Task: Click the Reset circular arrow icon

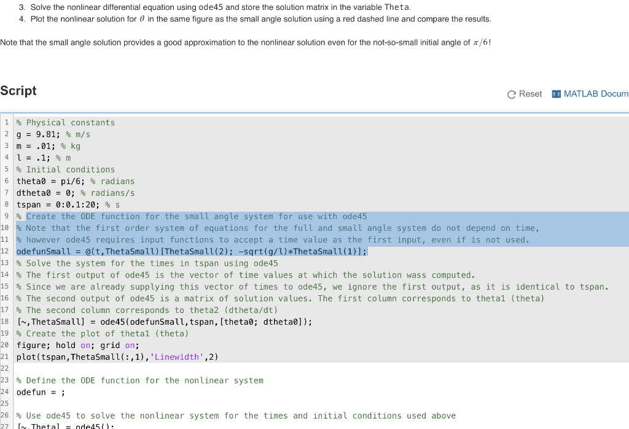Action: pyautogui.click(x=510, y=94)
